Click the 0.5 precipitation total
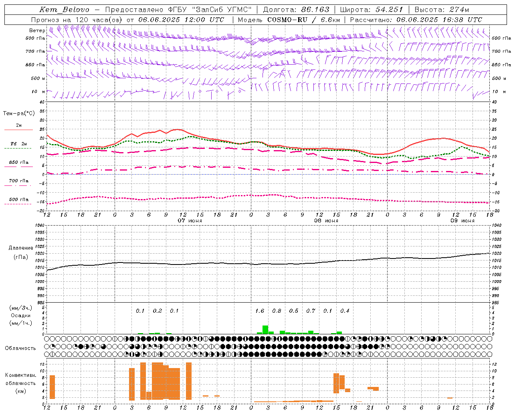Viewport: 513px width, 411px height. tap(294, 311)
